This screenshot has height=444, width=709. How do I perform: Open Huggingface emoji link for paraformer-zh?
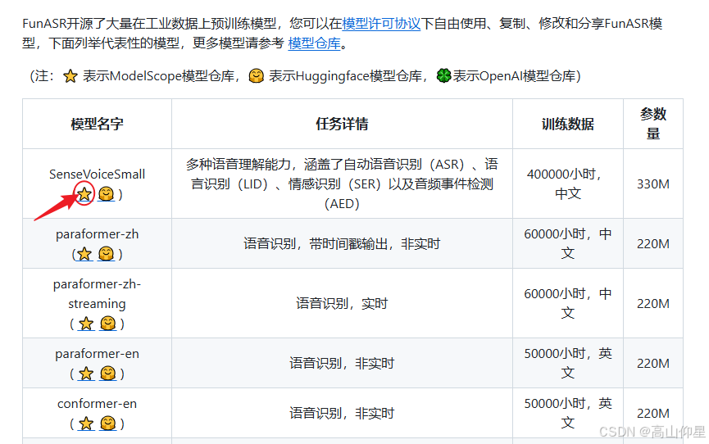click(x=107, y=254)
